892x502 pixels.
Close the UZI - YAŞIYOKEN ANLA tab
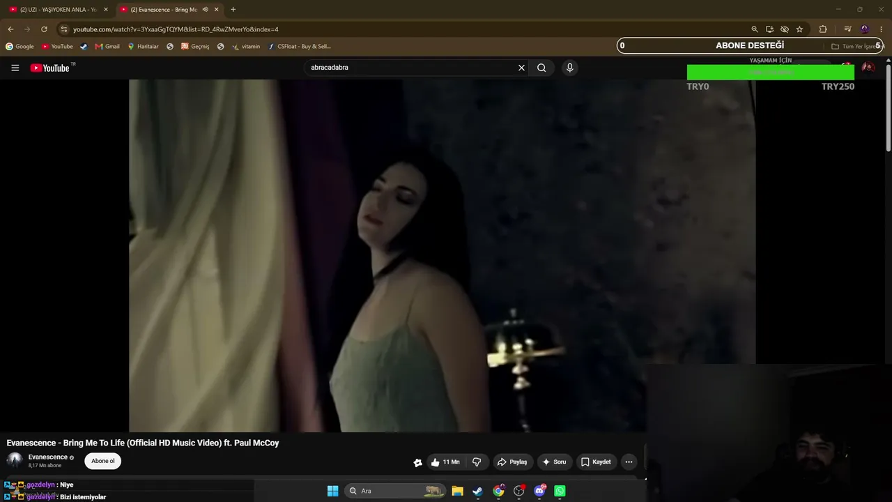pyautogui.click(x=106, y=10)
